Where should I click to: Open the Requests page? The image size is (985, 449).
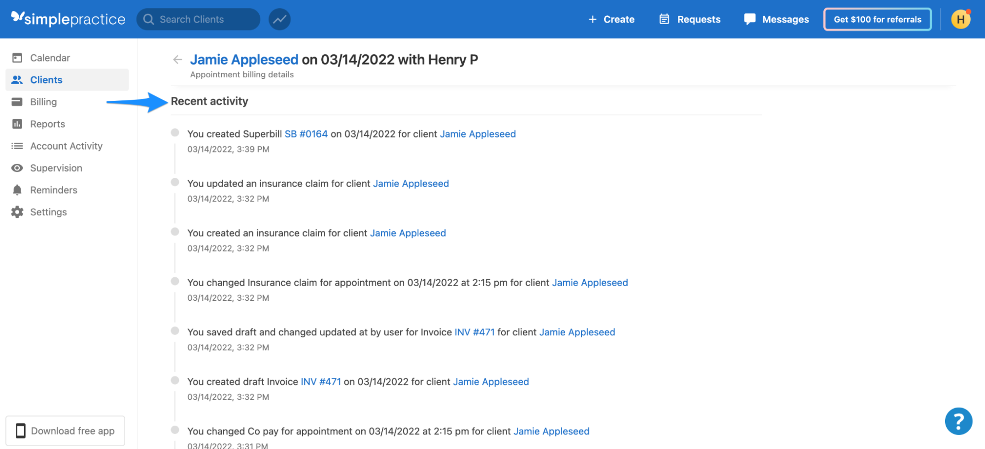(689, 19)
